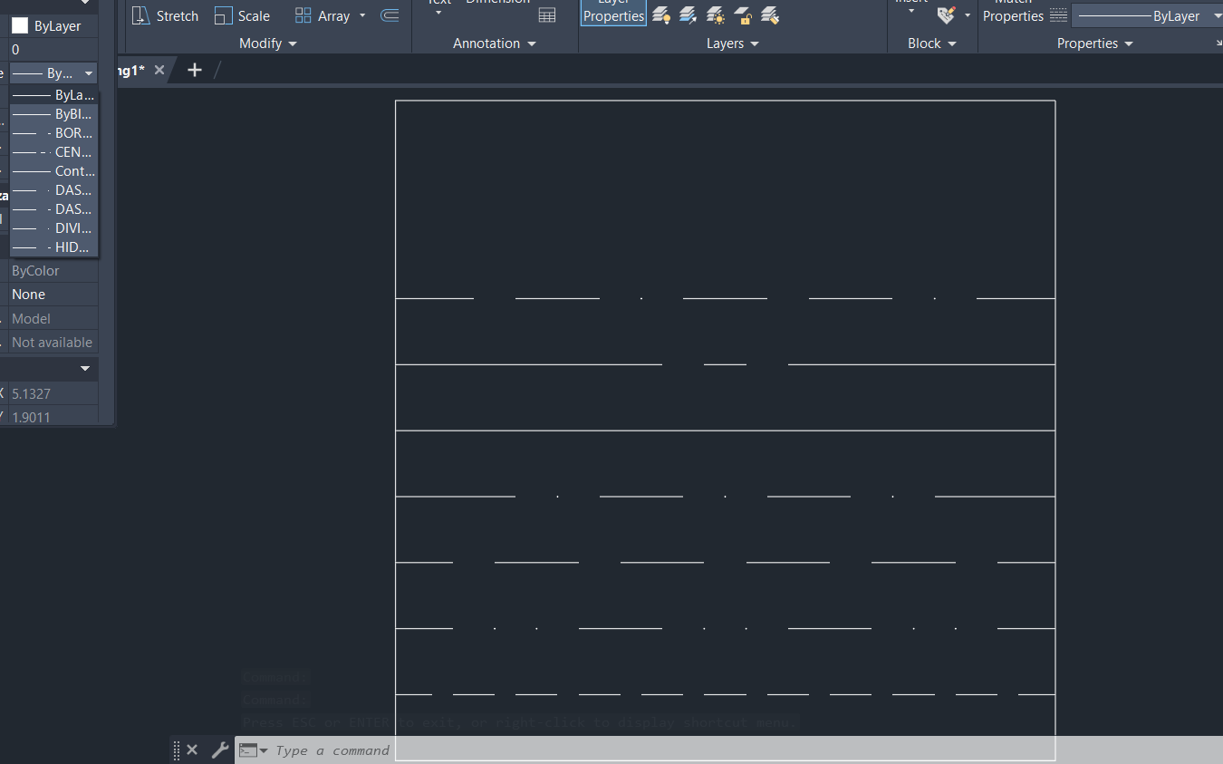
Task: Click the Array tool icon
Action: (x=303, y=15)
